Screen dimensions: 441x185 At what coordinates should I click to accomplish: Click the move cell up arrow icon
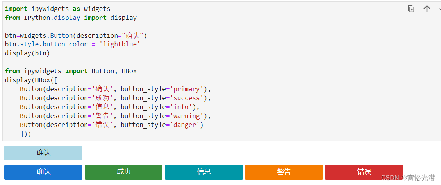tap(427, 9)
